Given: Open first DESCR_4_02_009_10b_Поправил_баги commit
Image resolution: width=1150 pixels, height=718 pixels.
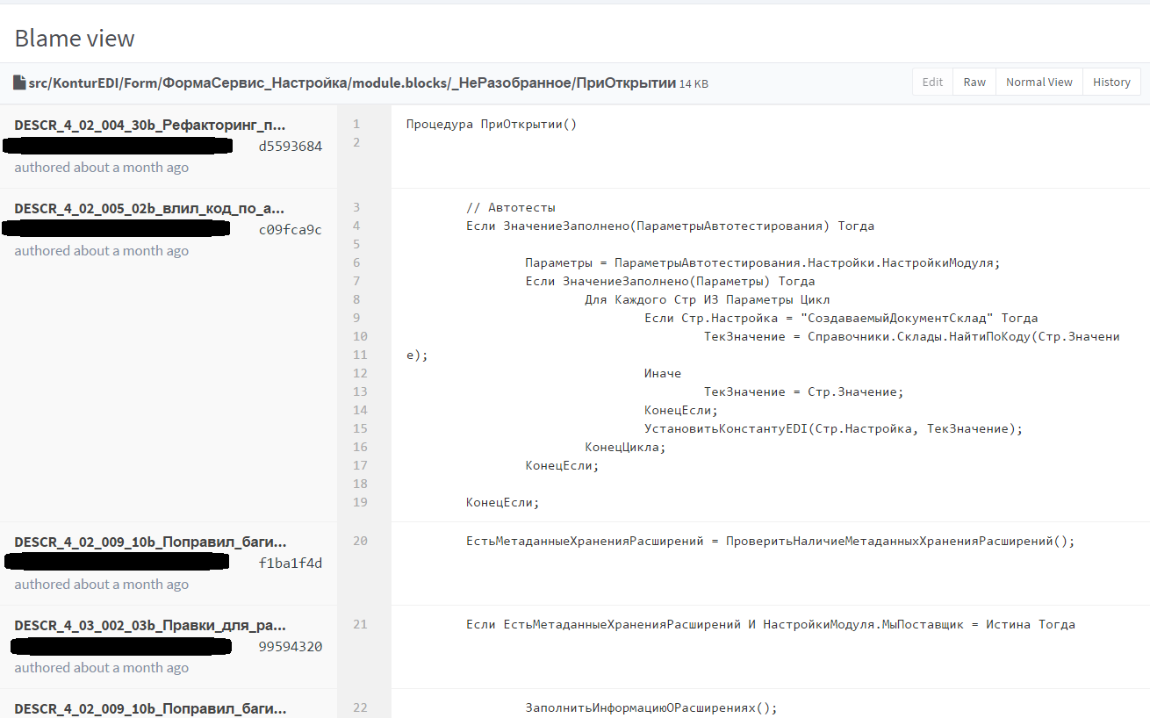Looking at the screenshot, I should 150,542.
